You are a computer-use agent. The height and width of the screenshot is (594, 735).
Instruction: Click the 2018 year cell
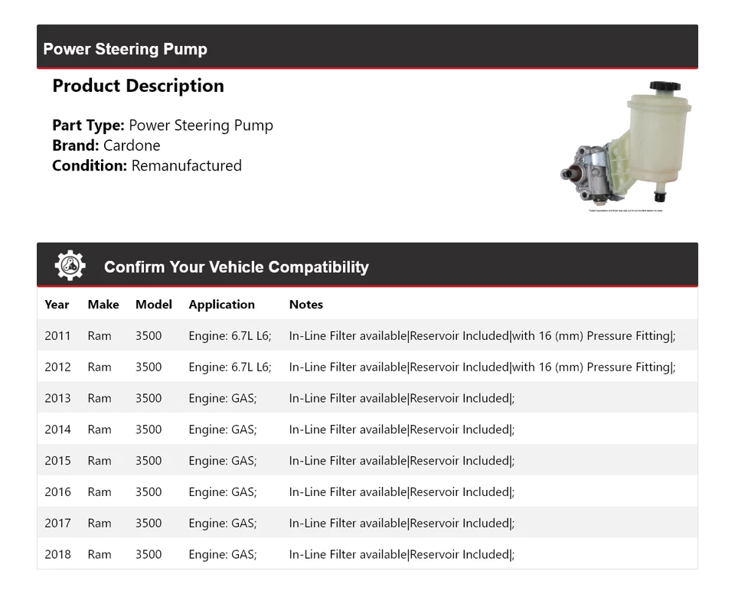(x=57, y=554)
